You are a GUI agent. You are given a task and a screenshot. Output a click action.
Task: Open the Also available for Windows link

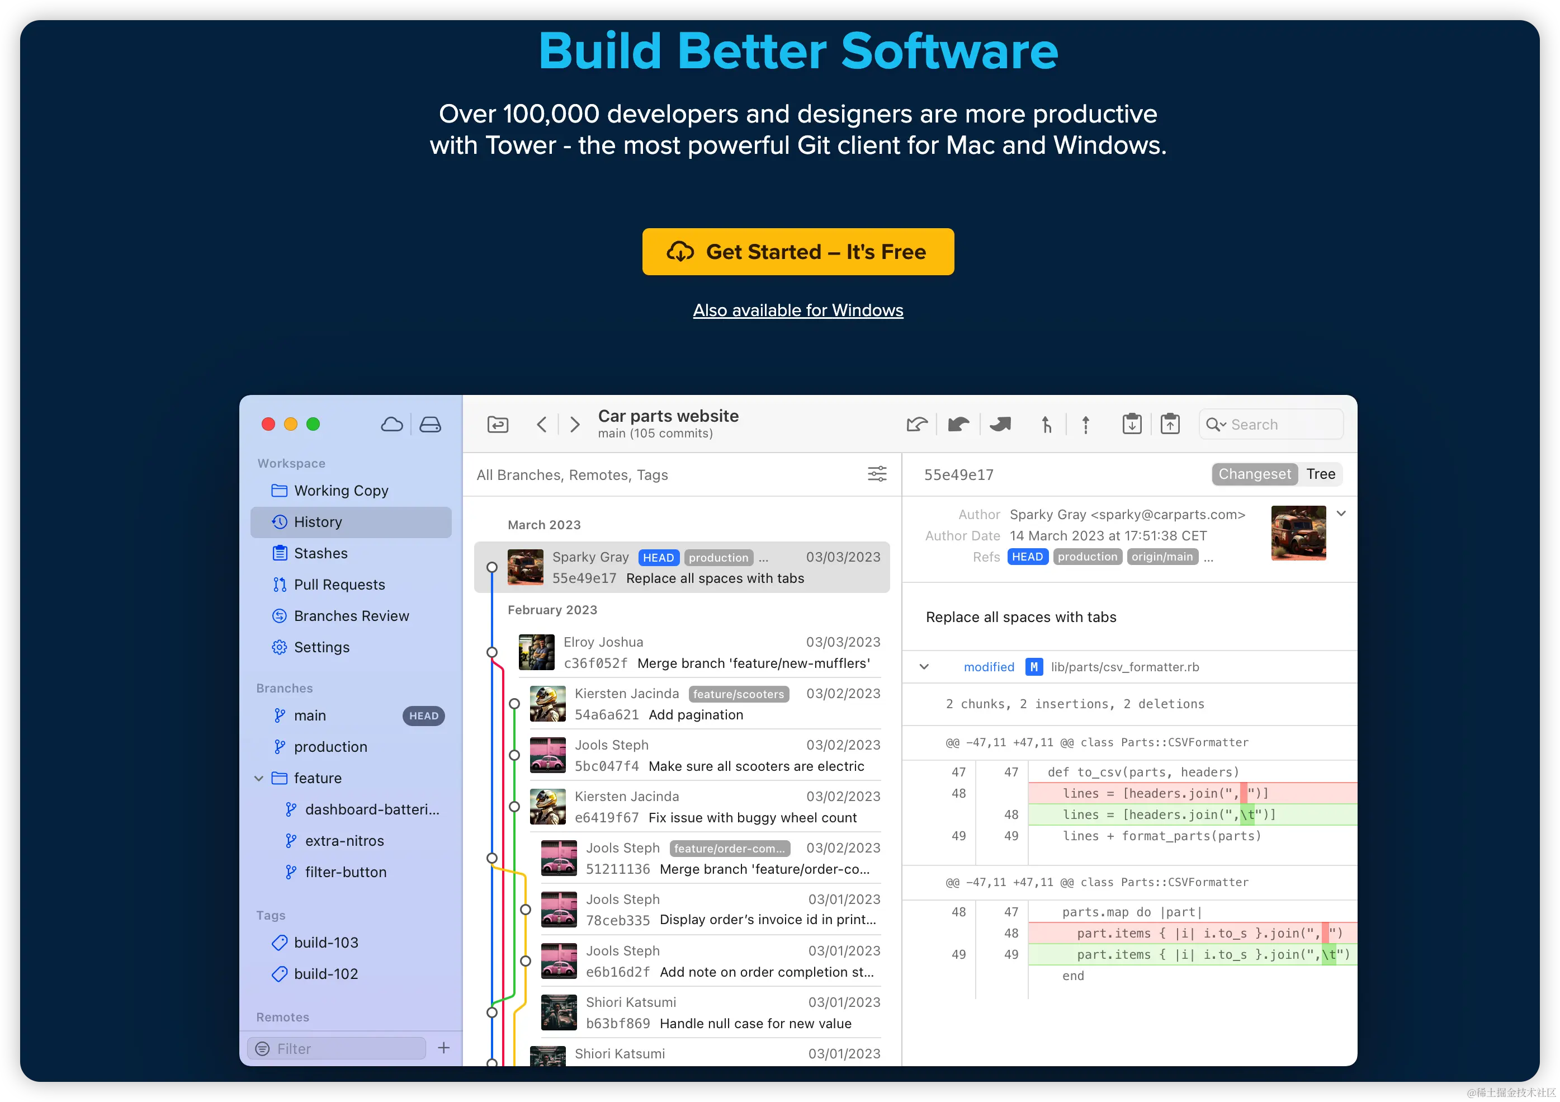tap(798, 310)
